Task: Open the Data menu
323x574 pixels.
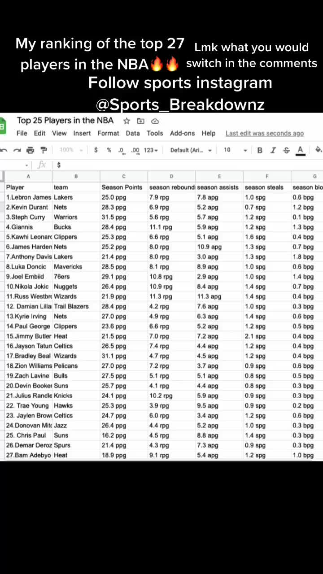Action: click(133, 133)
